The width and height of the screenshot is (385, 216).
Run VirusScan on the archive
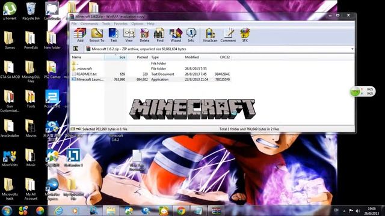pyautogui.click(x=210, y=35)
